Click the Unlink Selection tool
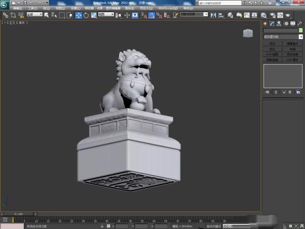 13,15
